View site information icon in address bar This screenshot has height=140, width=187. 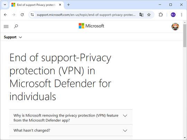coord(32,15)
